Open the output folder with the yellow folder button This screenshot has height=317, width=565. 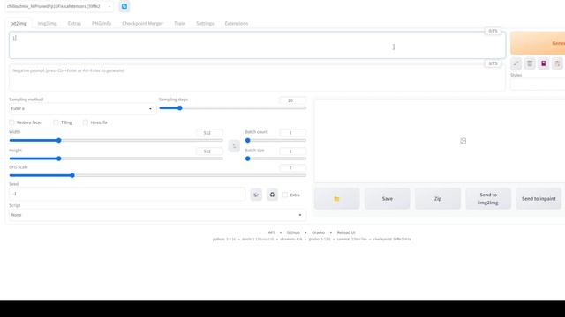[x=336, y=199]
